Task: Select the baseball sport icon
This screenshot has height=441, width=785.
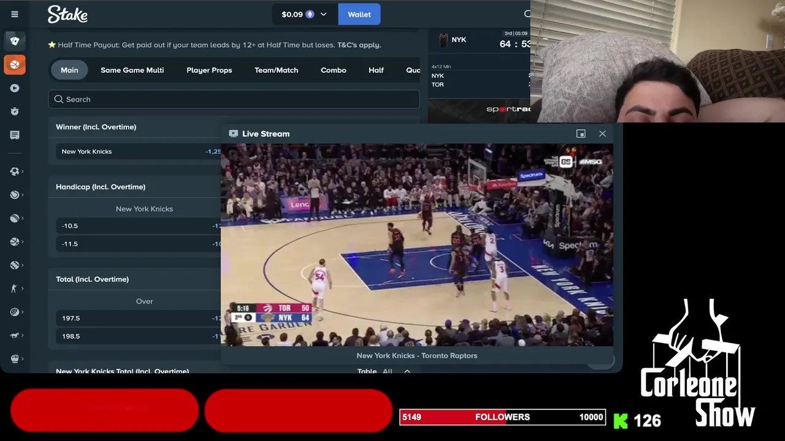Action: click(14, 265)
